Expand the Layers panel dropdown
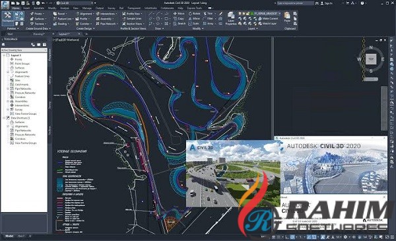This screenshot has width=396, height=241. (253, 29)
